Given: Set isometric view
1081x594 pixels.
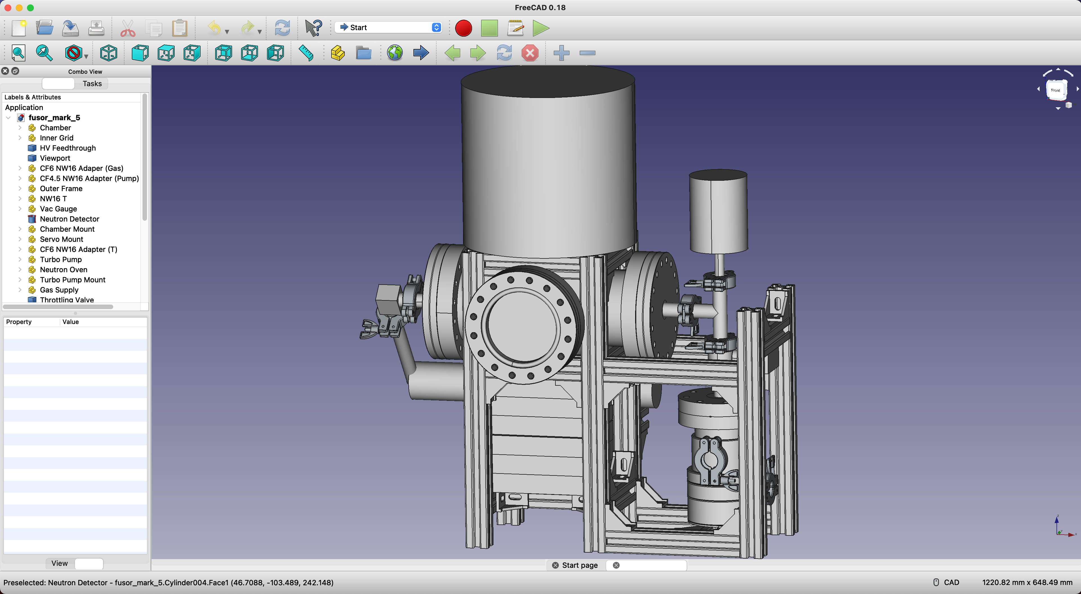Looking at the screenshot, I should (109, 53).
